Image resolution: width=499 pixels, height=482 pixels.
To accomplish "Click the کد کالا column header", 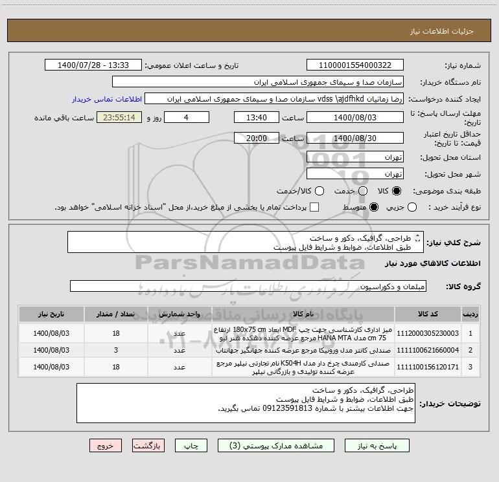I will click(x=428, y=314).
